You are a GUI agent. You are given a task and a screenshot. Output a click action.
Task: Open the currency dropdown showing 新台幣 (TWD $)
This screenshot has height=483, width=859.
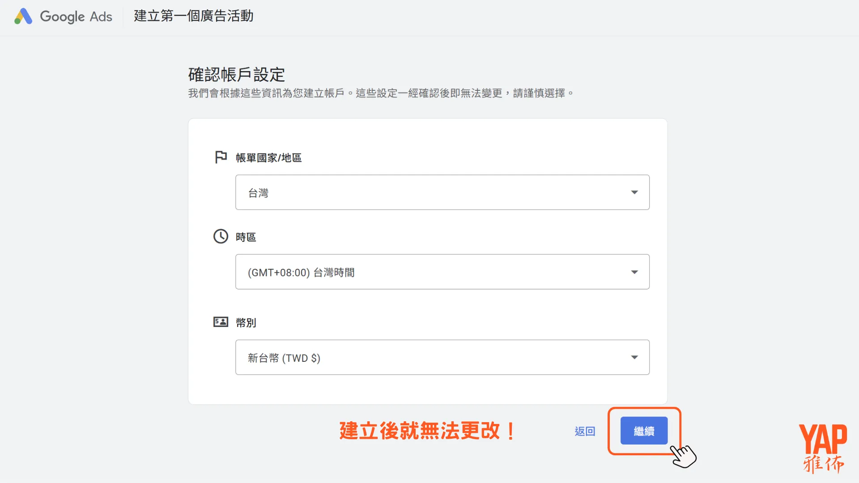pos(442,357)
